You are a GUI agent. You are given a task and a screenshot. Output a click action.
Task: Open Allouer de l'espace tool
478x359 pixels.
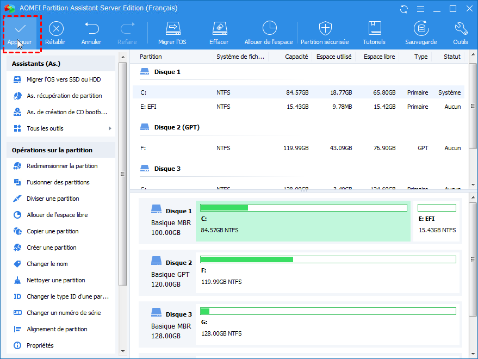[269, 33]
